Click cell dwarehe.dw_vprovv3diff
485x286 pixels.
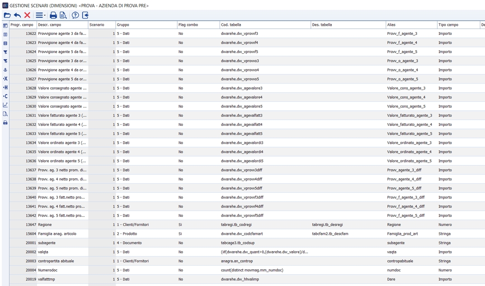265,170
